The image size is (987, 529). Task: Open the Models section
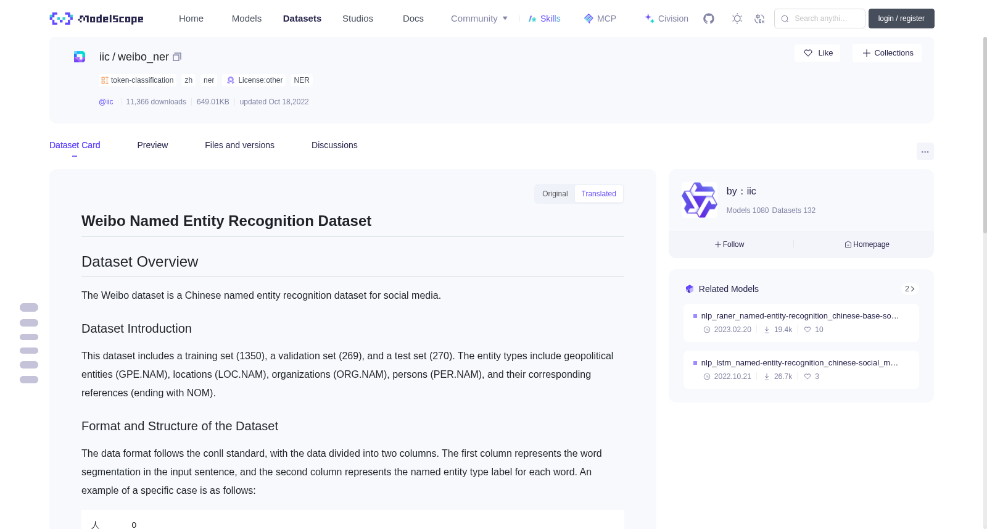247,19
